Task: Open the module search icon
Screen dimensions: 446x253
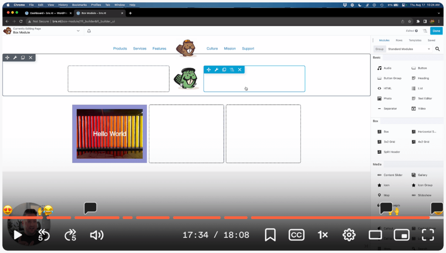Action: [437, 49]
